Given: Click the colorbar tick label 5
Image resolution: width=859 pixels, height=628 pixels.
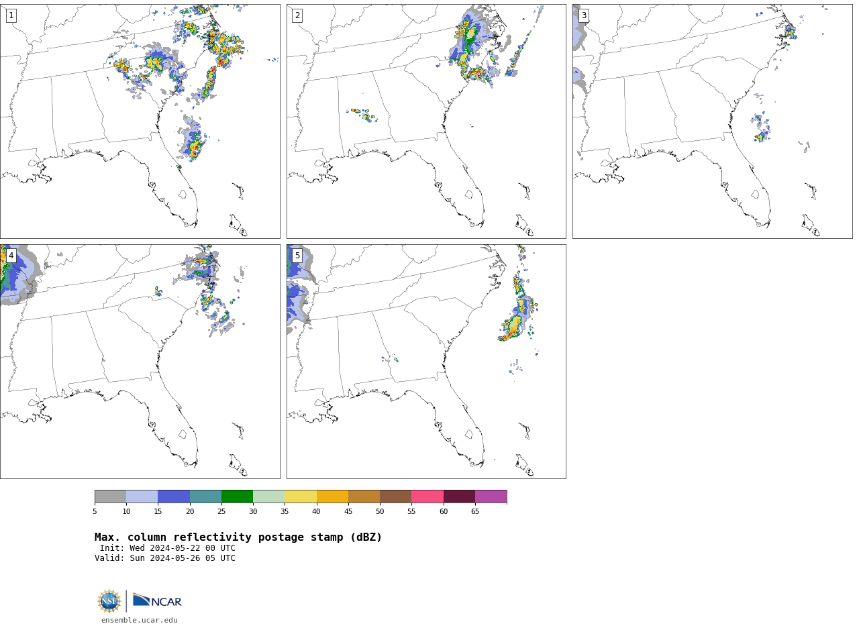Looking at the screenshot, I should click(x=95, y=512).
